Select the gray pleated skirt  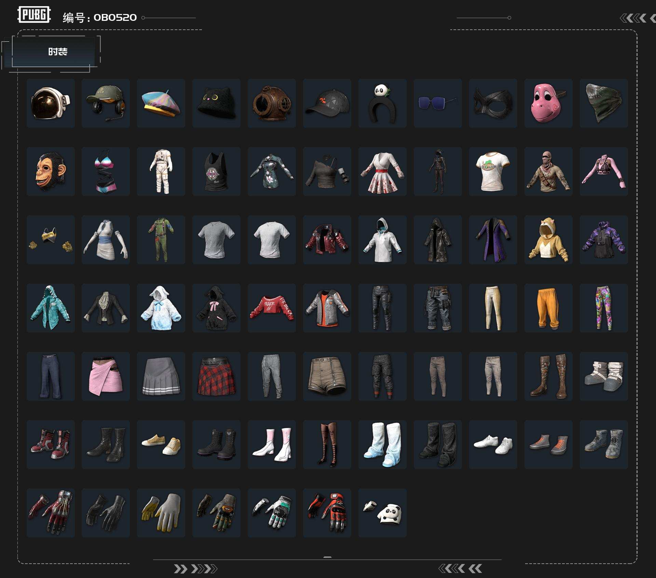click(161, 376)
